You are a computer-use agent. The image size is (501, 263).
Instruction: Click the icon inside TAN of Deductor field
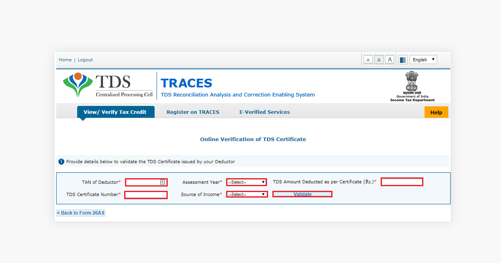pos(162,182)
